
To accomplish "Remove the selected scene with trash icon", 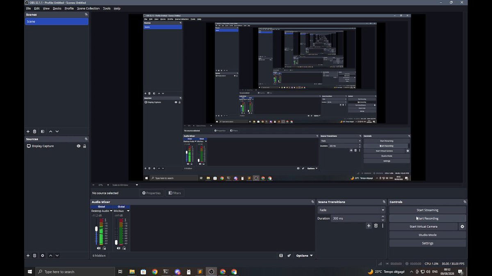I will coord(34,132).
